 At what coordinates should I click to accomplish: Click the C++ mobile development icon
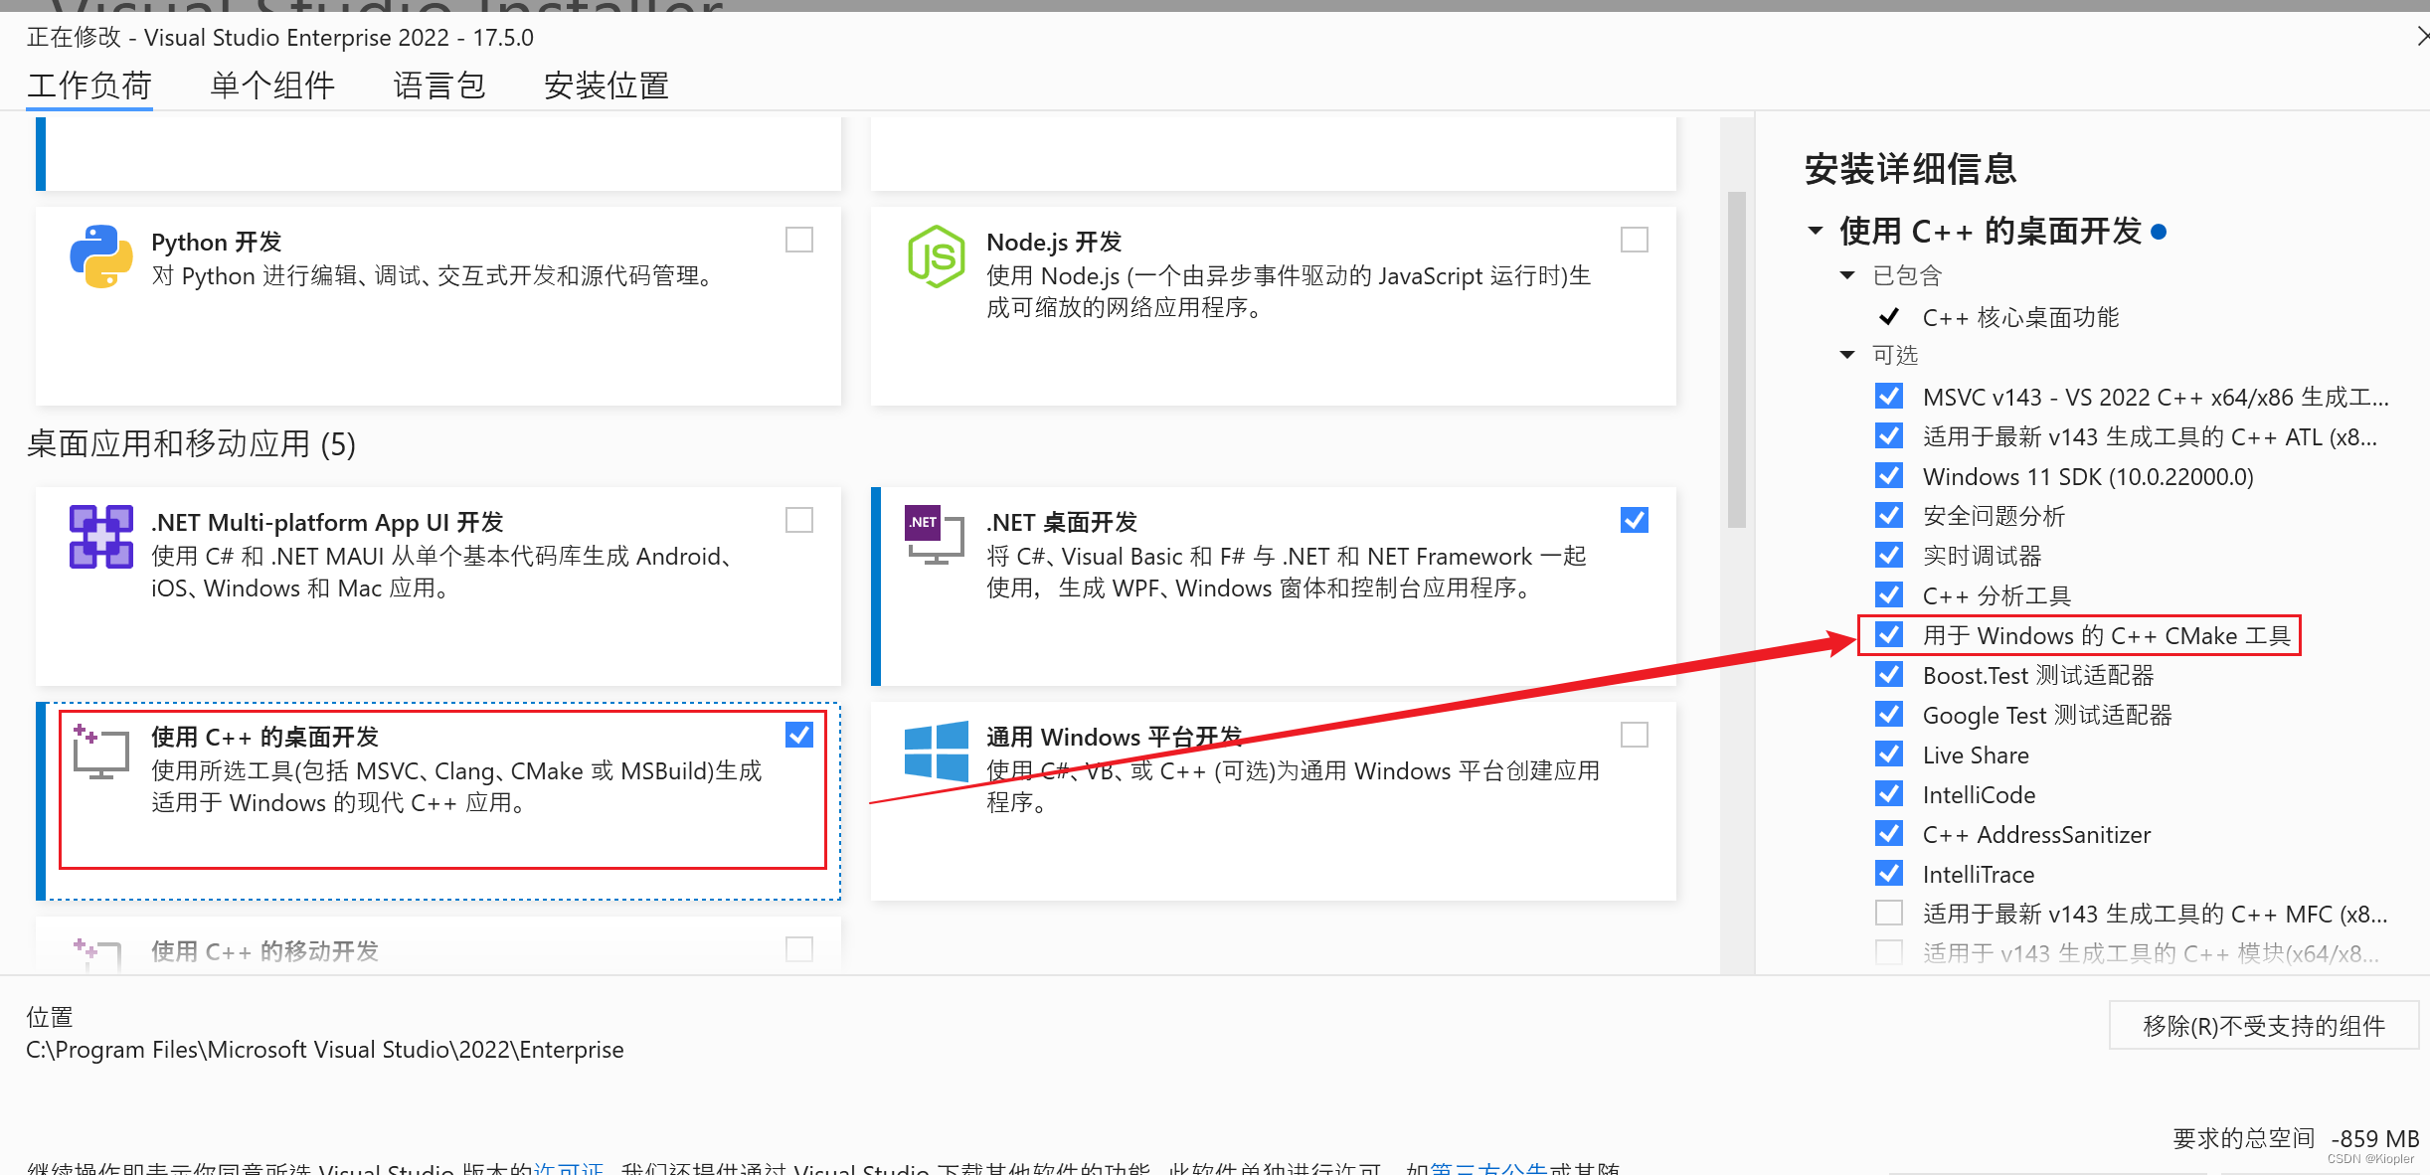point(97,954)
